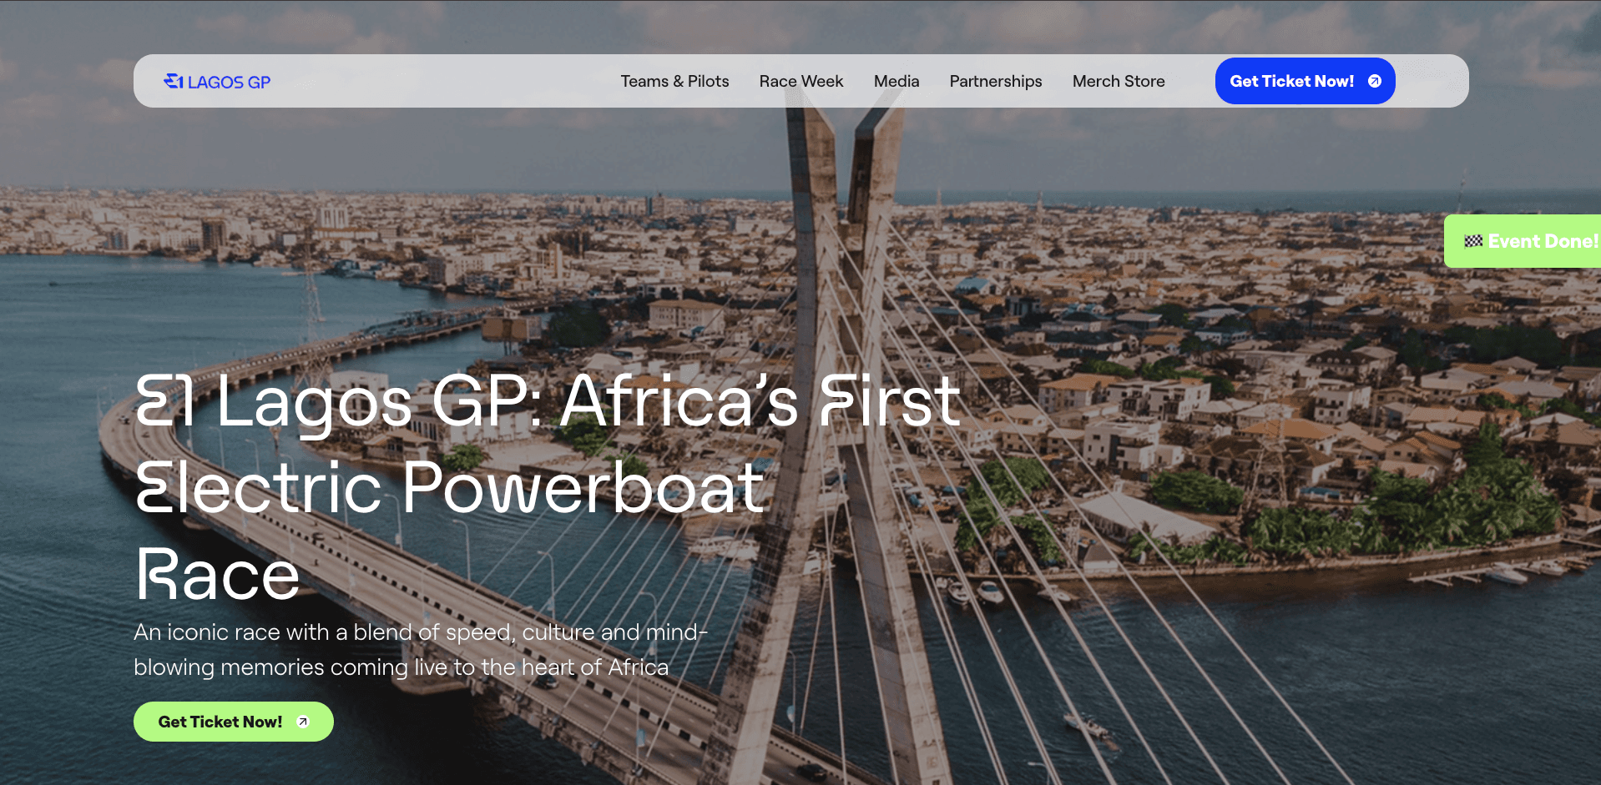Screen dimensions: 1601x785
Task: Open the Partnerships nav link
Action: point(996,81)
